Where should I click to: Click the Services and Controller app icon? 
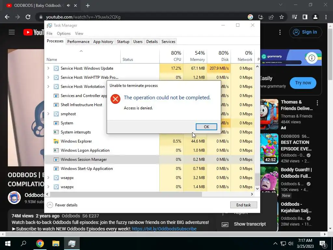click(x=56, y=96)
